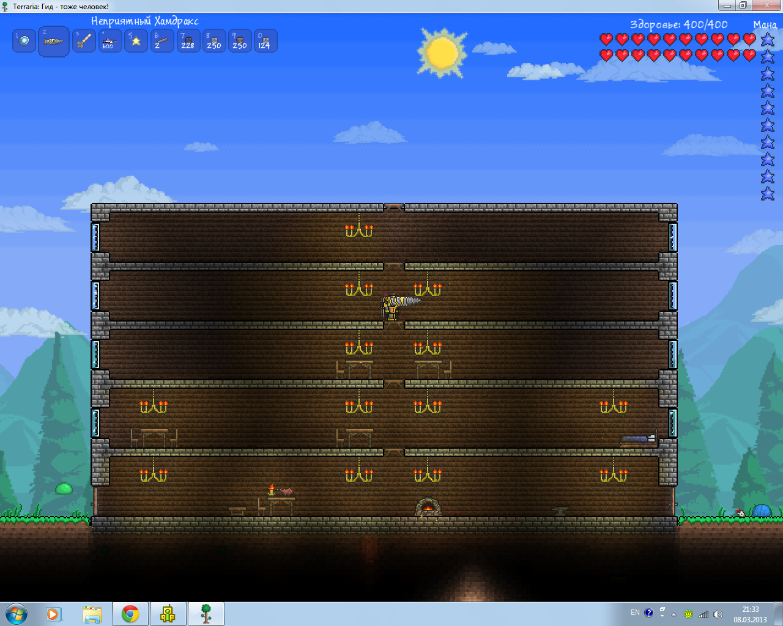Select hotbar slot 6 holding 2 items
This screenshot has height=626, width=783.
162,41
